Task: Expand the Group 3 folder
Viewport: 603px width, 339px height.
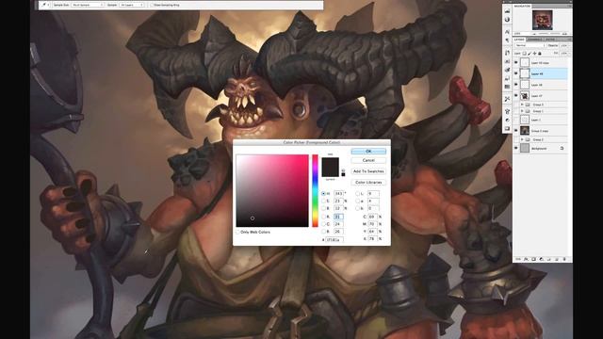Action: click(522, 105)
